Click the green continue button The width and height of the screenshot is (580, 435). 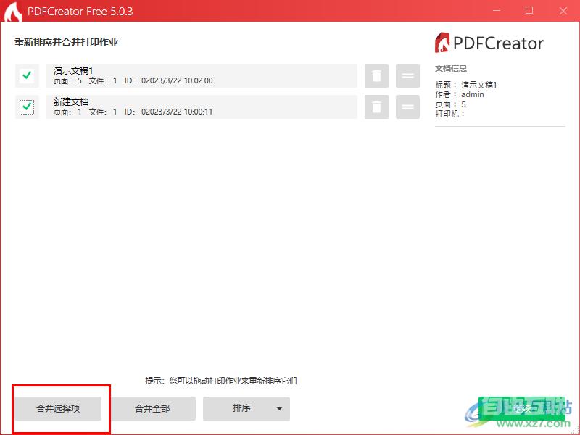click(521, 408)
